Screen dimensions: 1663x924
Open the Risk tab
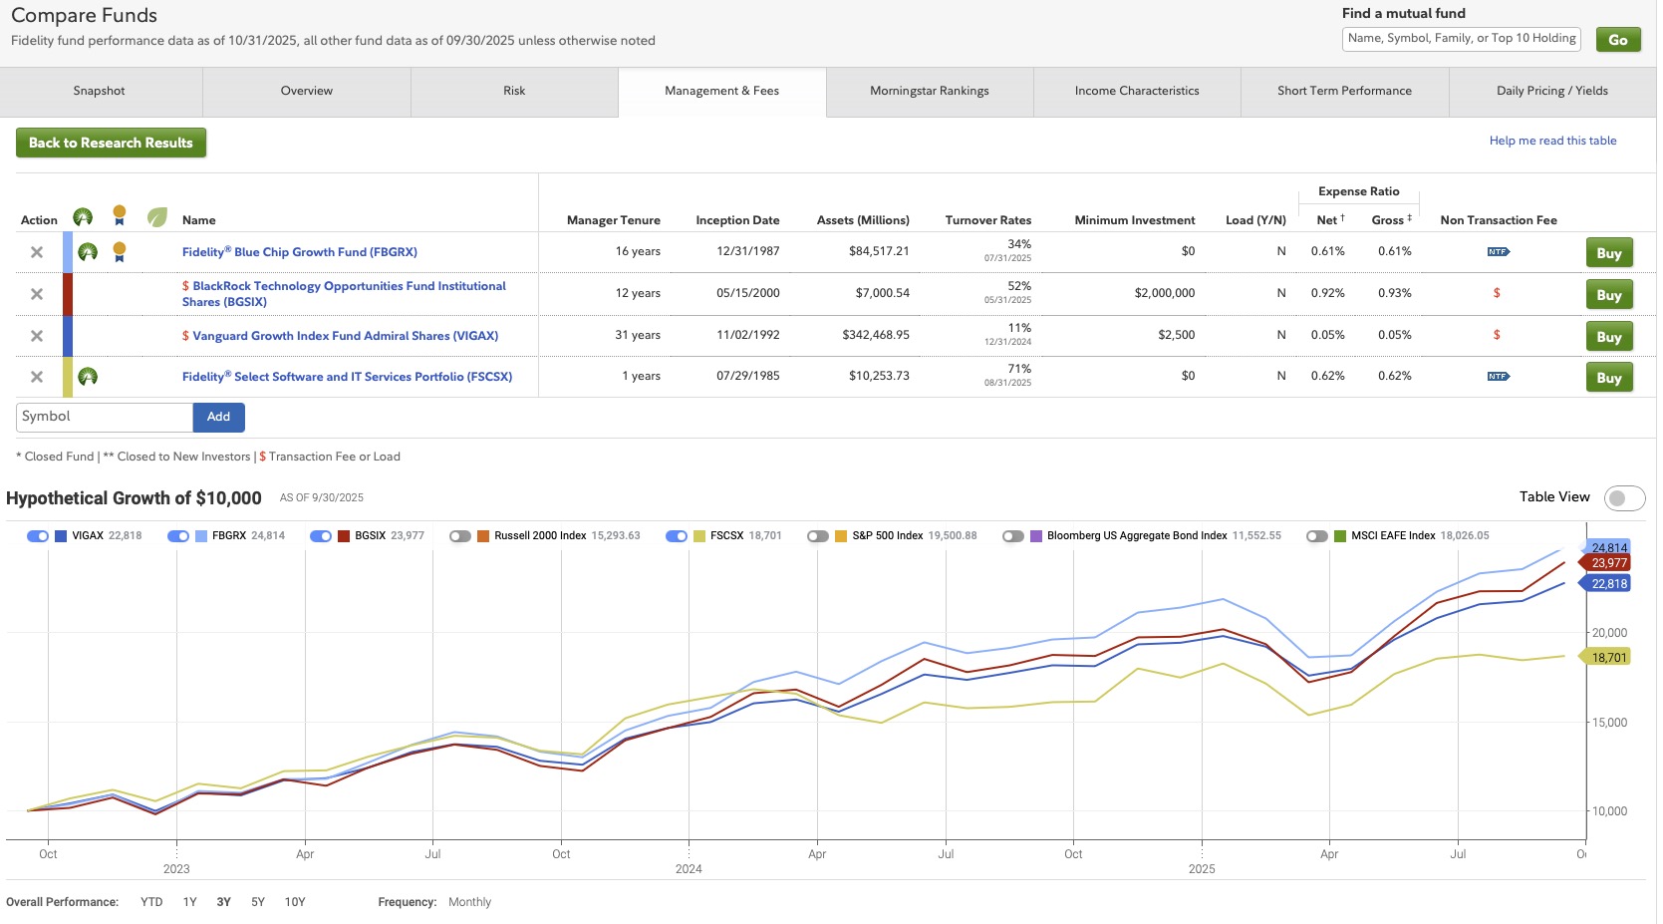[514, 91]
